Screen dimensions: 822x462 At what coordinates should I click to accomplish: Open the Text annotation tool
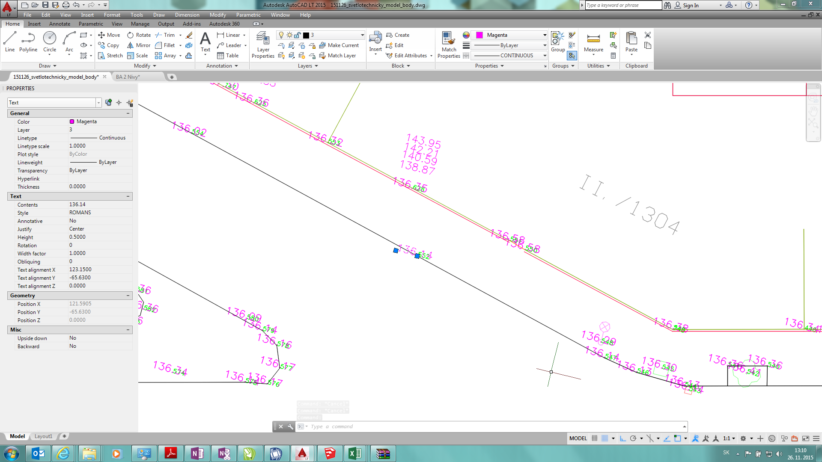pos(205,42)
